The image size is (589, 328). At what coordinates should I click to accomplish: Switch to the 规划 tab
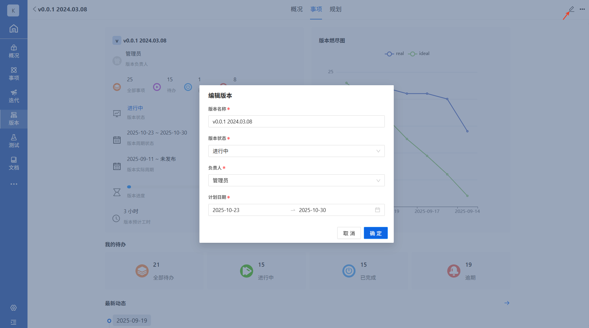(335, 9)
